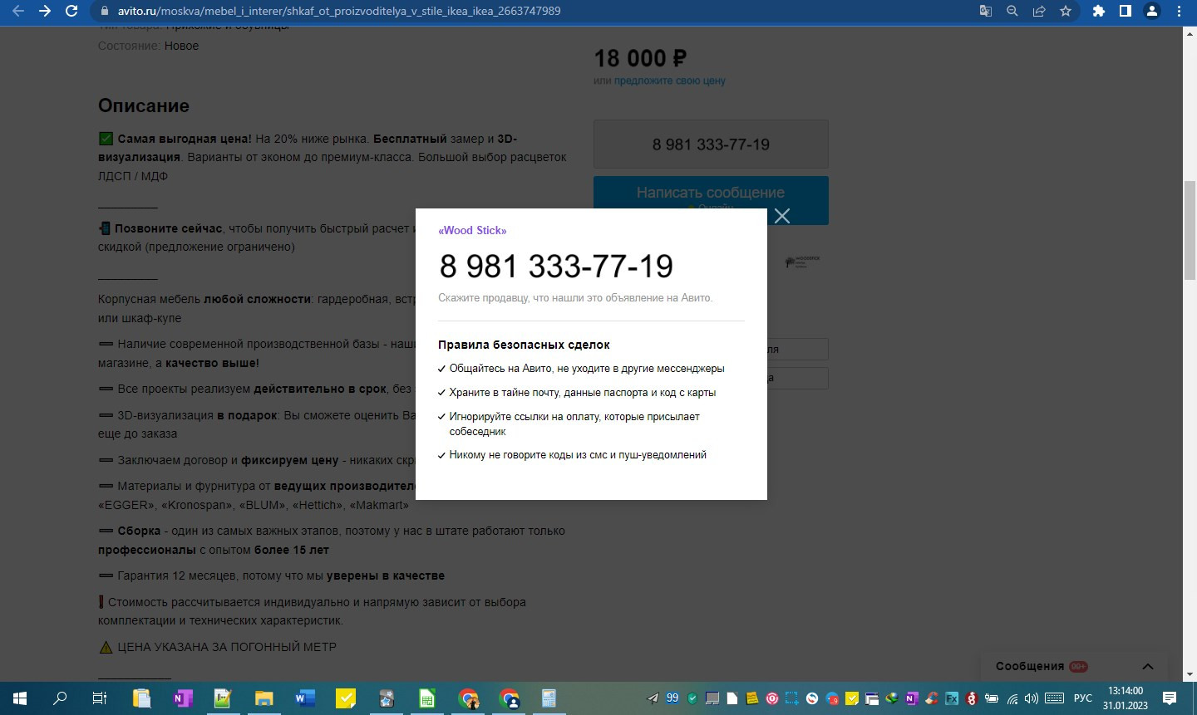The image size is (1197, 715).
Task: Open Calculator from taskbar
Action: coord(549,698)
